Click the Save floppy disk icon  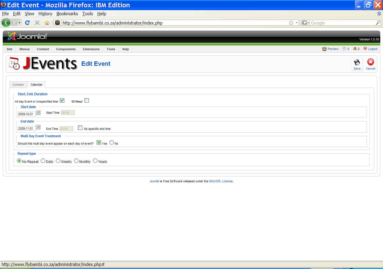pyautogui.click(x=357, y=62)
